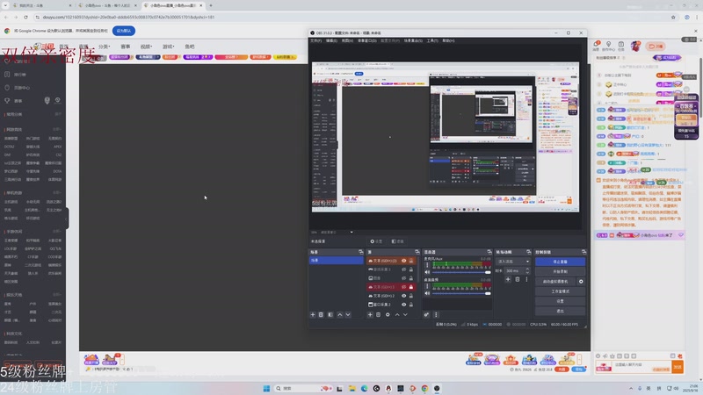
Task: Open virtual camera settings gear
Action: coord(581,282)
